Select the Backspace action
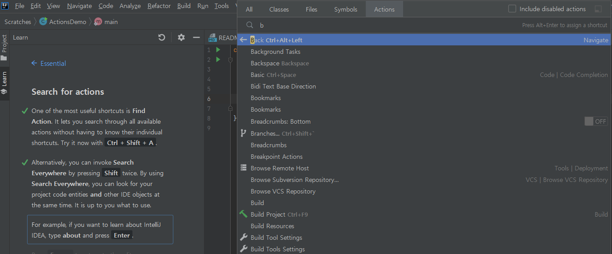Image resolution: width=612 pixels, height=254 pixels. 424,63
